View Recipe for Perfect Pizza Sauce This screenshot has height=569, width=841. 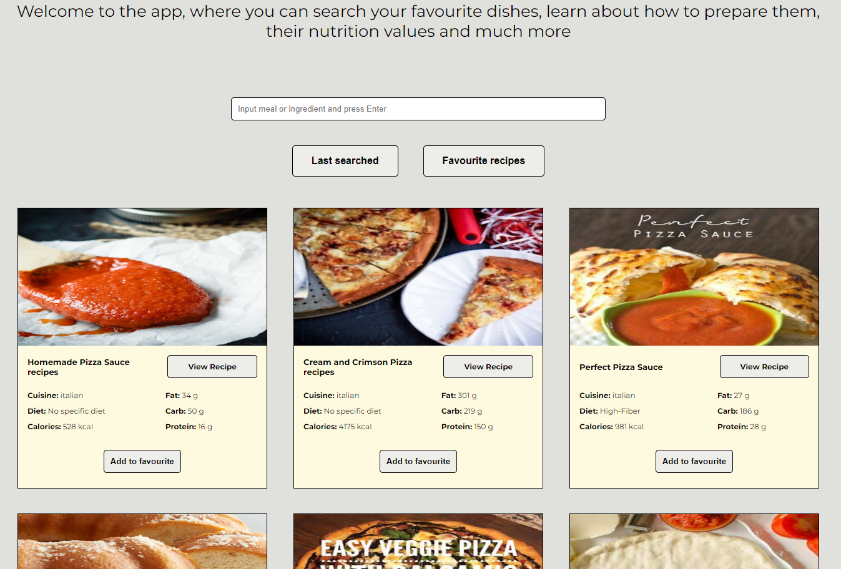pos(764,366)
